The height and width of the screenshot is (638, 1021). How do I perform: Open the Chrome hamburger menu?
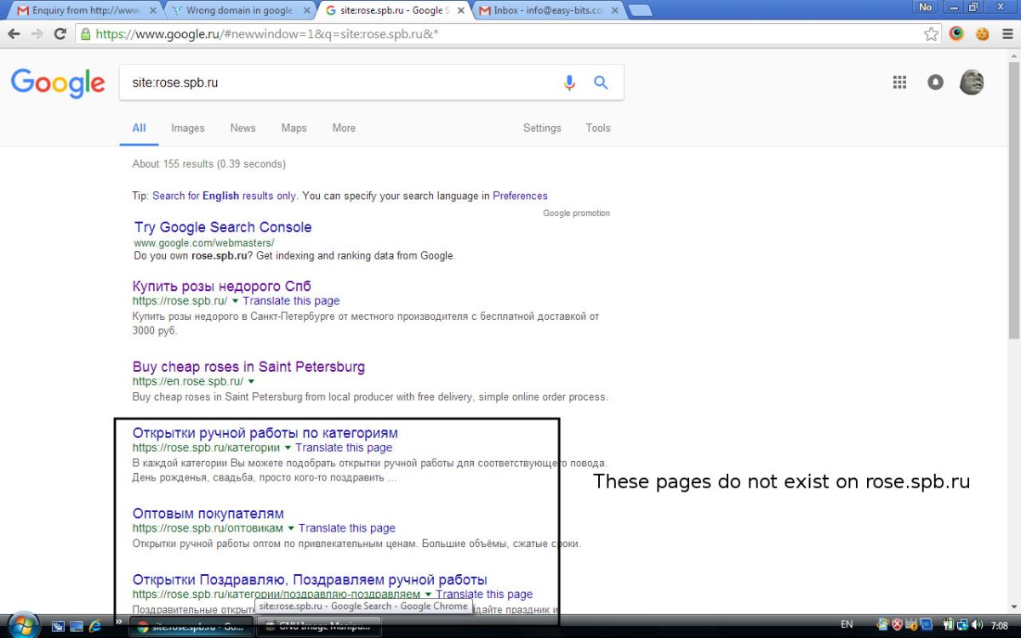(1007, 34)
